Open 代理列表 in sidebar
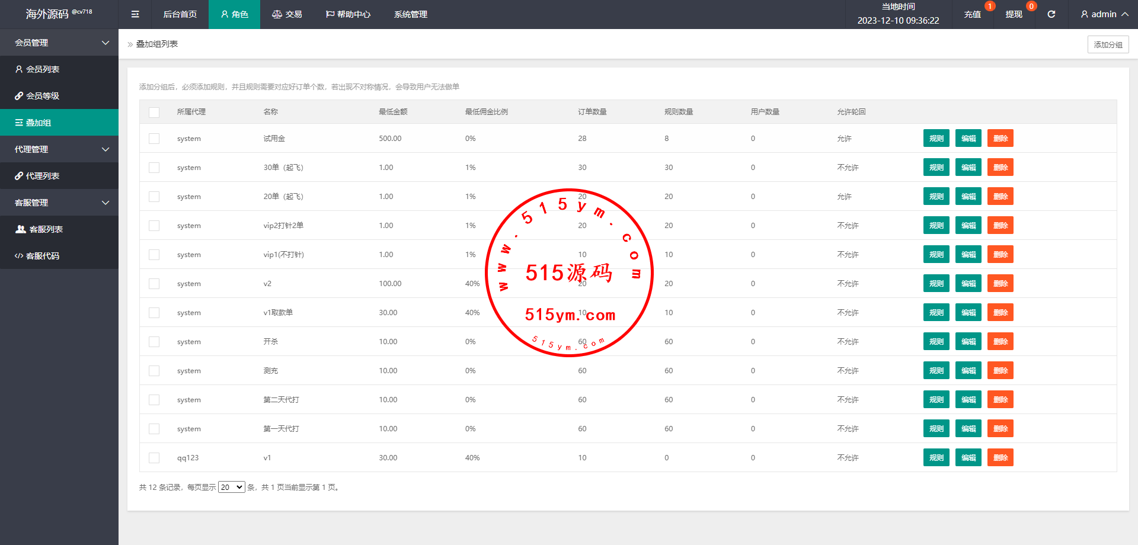Image resolution: width=1138 pixels, height=545 pixels. (43, 176)
